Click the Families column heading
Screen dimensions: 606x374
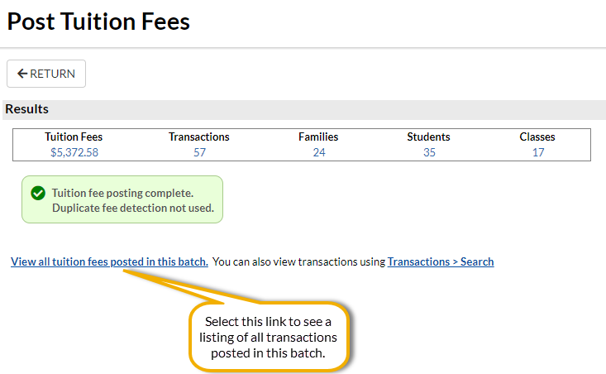tap(318, 137)
